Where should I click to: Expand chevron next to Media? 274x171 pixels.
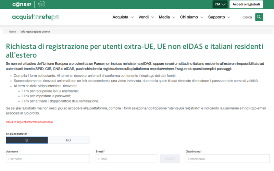pyautogui.click(x=174, y=17)
